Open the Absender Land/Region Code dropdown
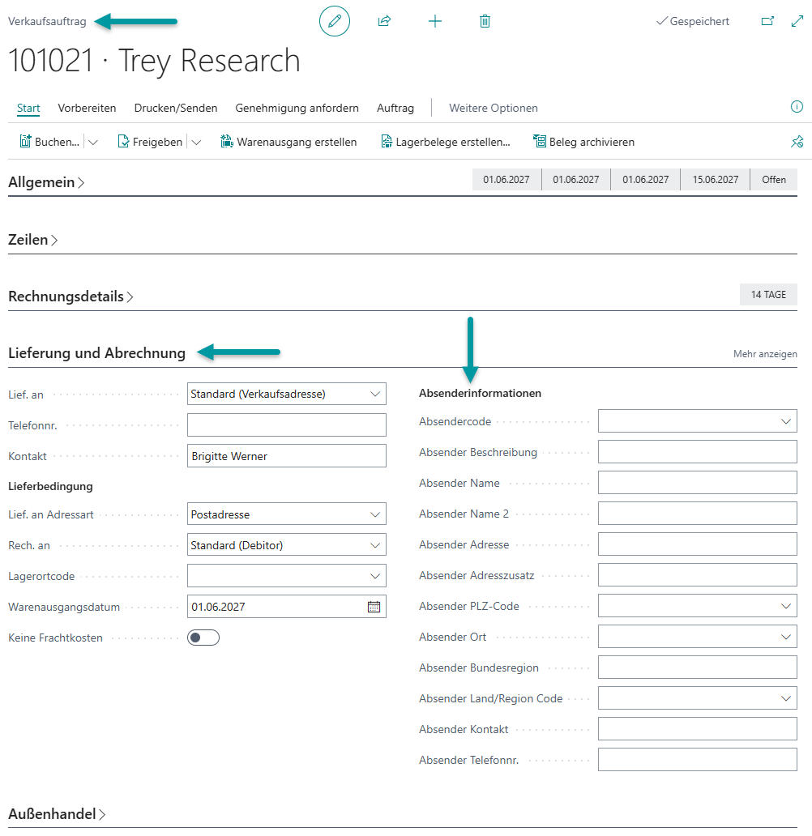812x836 pixels. point(786,698)
